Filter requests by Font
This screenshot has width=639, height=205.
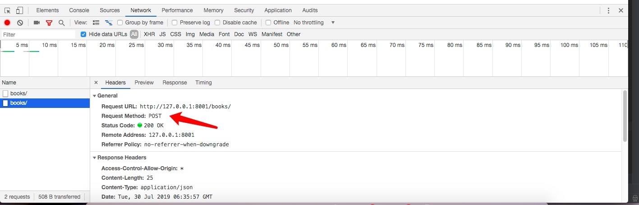pyautogui.click(x=224, y=34)
